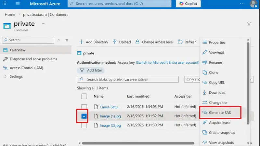The image size is (260, 146).
Task: Open the Canva Setu... blob
Action: point(110,107)
